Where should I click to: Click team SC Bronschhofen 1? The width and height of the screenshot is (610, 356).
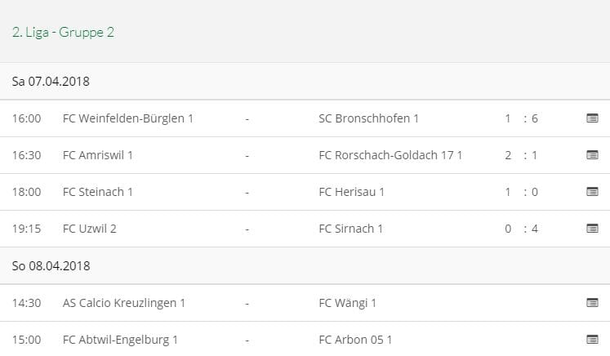[368, 118]
